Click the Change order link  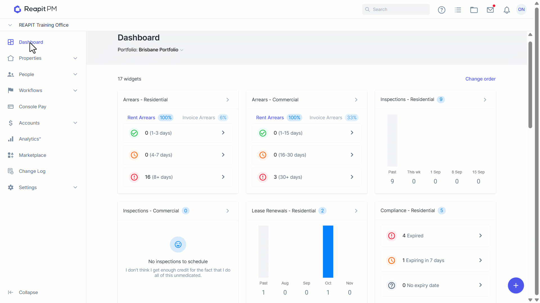(x=480, y=79)
